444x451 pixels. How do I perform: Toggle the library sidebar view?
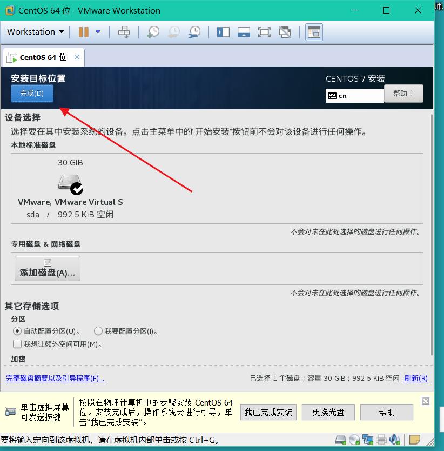[x=223, y=32]
